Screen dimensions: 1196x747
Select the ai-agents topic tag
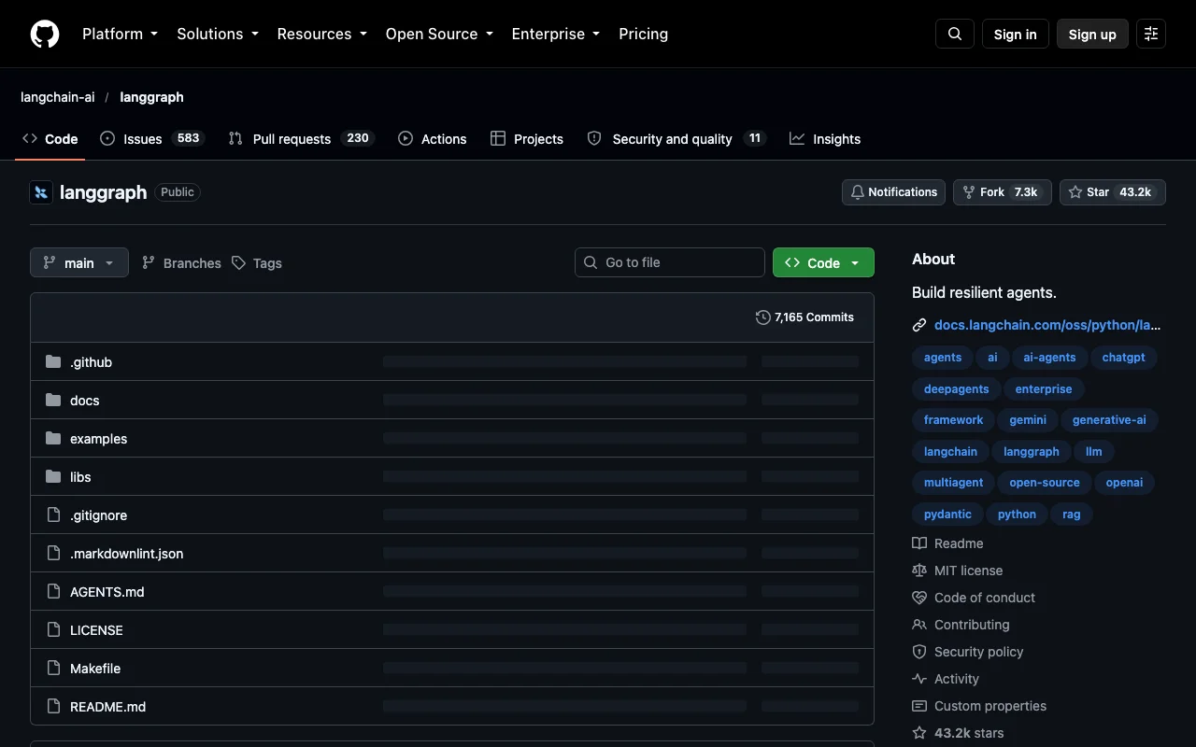tap(1049, 358)
